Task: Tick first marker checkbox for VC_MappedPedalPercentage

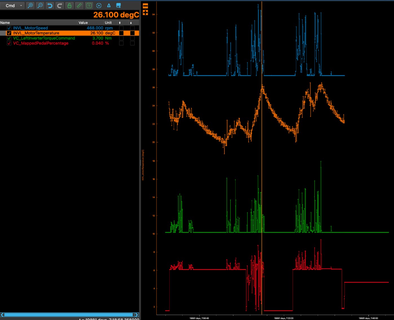Action: pos(121,43)
